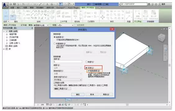Select the Line draw tool
The width and height of the screenshot is (175, 111).
(32, 11)
